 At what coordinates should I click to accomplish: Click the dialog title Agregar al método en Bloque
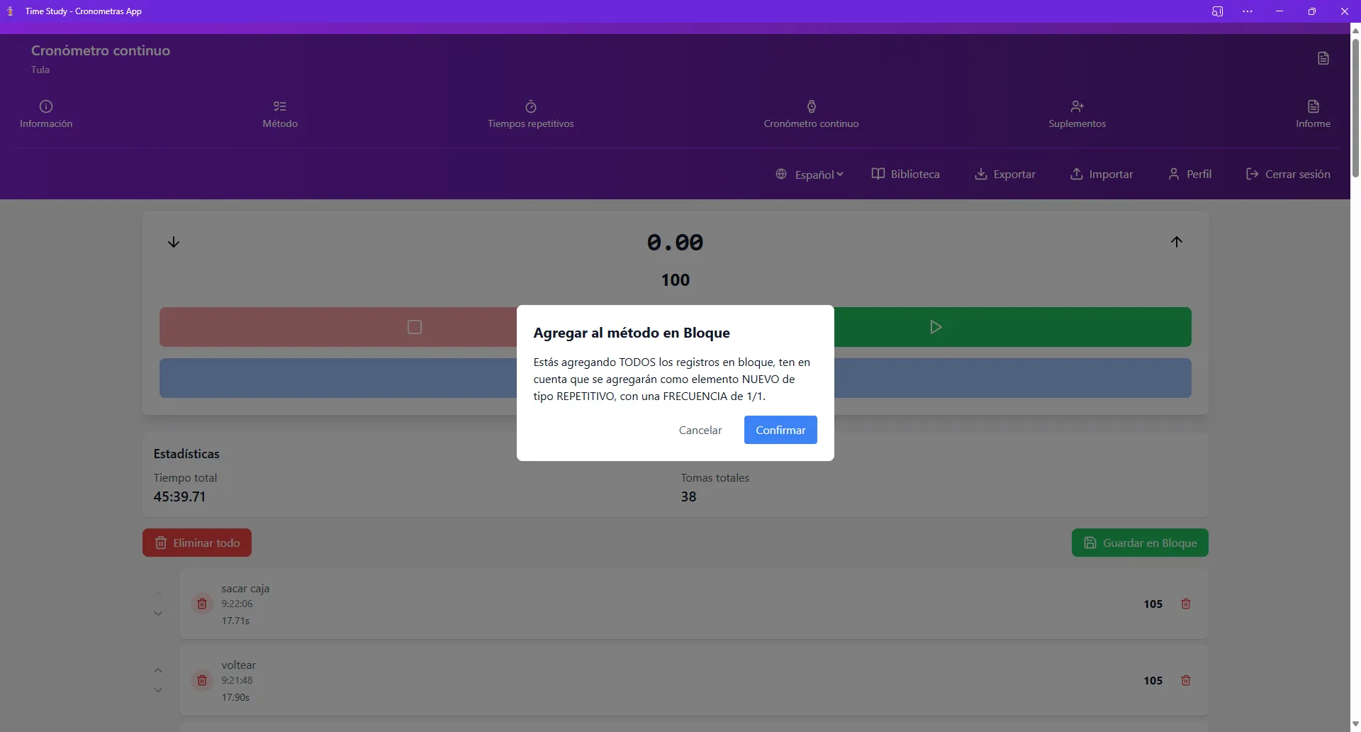point(632,333)
